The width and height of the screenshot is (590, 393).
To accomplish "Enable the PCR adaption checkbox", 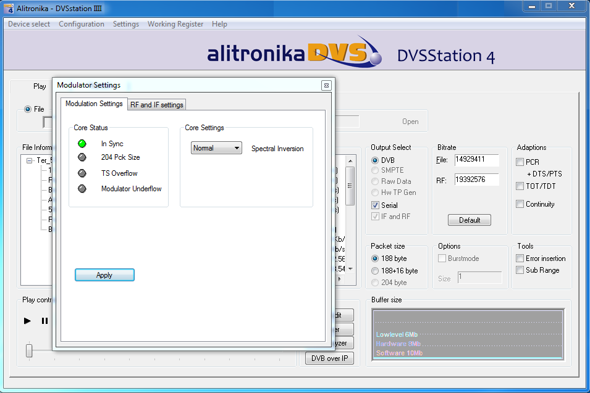I will coord(520,162).
